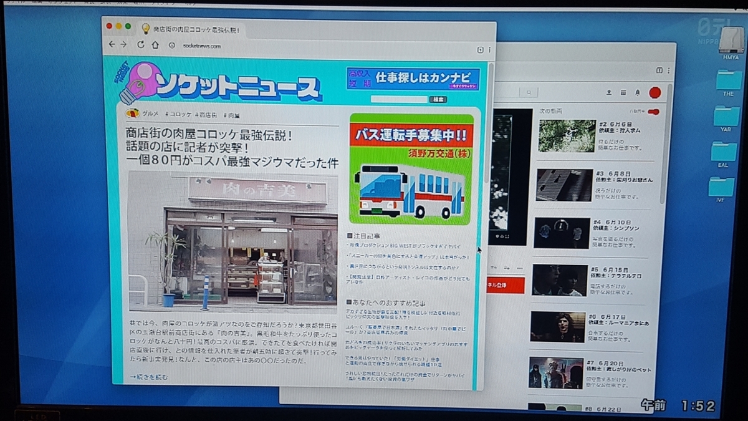Click the red channel subscribe button
This screenshot has width=748, height=421.
pyautogui.click(x=506, y=285)
